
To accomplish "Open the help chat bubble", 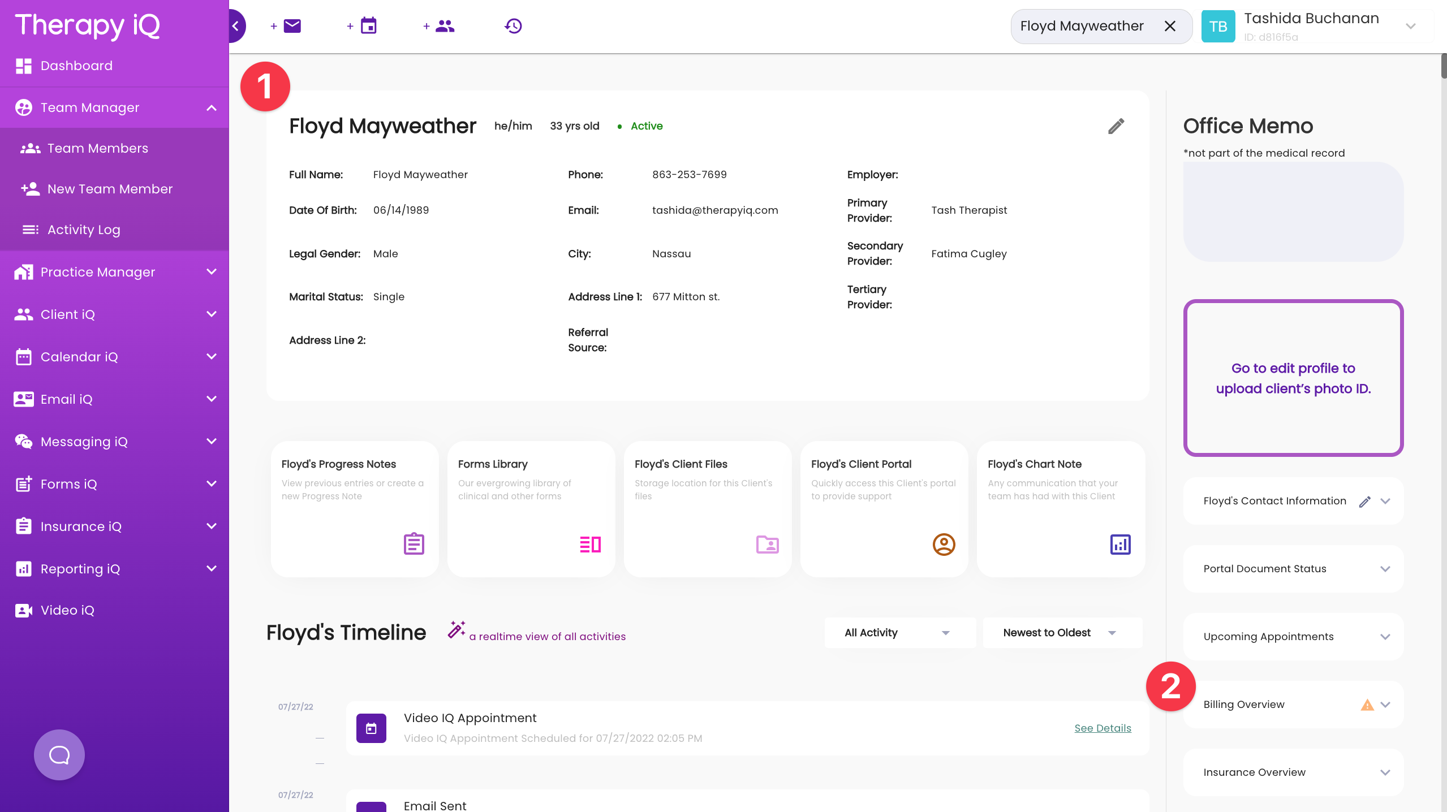I will (x=59, y=754).
